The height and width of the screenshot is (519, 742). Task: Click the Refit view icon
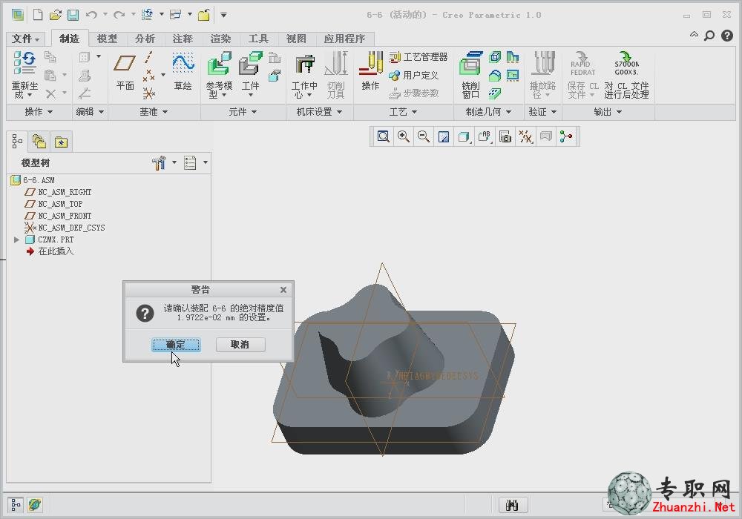[384, 136]
